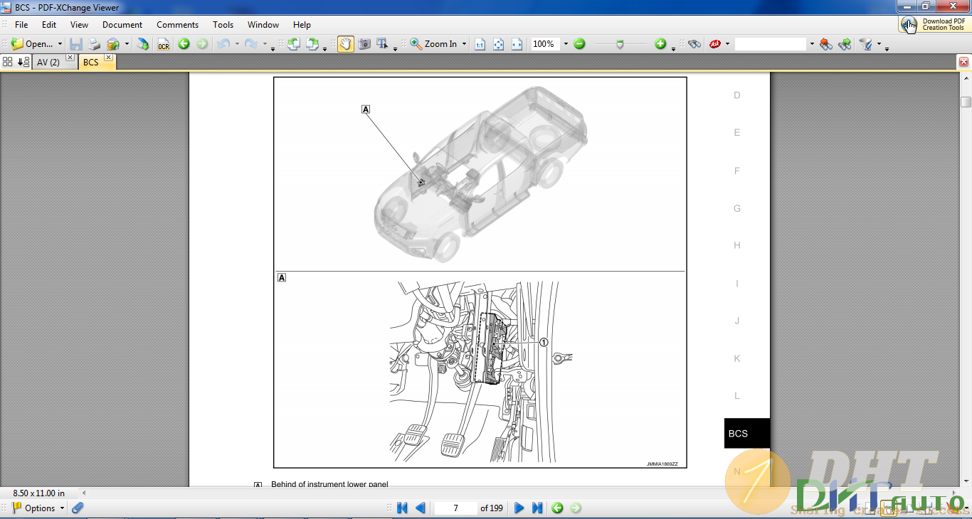Jump to the last page
Screen dimensions: 972x519
(537, 508)
